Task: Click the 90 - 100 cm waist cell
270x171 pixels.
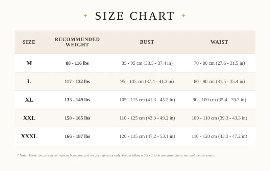Action: click(x=219, y=100)
